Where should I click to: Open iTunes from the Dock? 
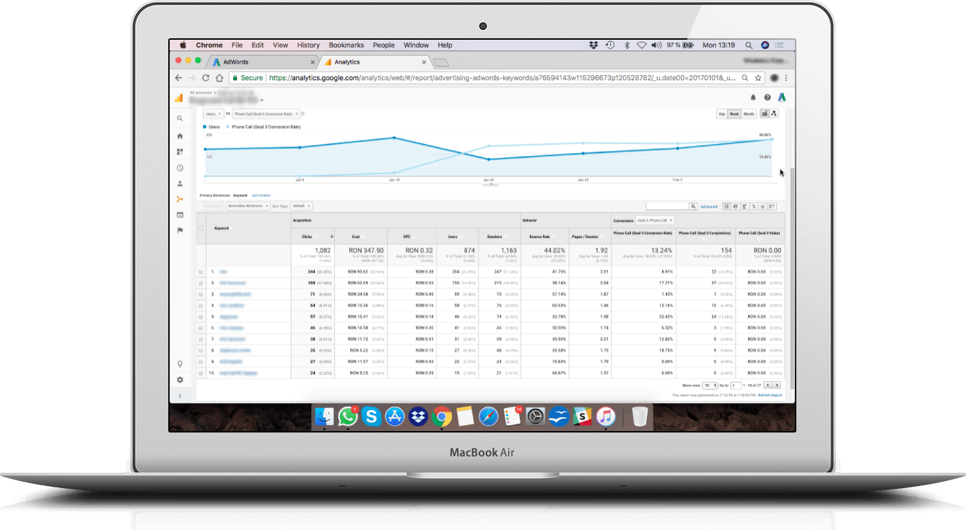(x=606, y=416)
